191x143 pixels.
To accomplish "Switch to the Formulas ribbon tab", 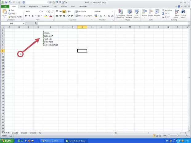I will [x=46, y=6].
